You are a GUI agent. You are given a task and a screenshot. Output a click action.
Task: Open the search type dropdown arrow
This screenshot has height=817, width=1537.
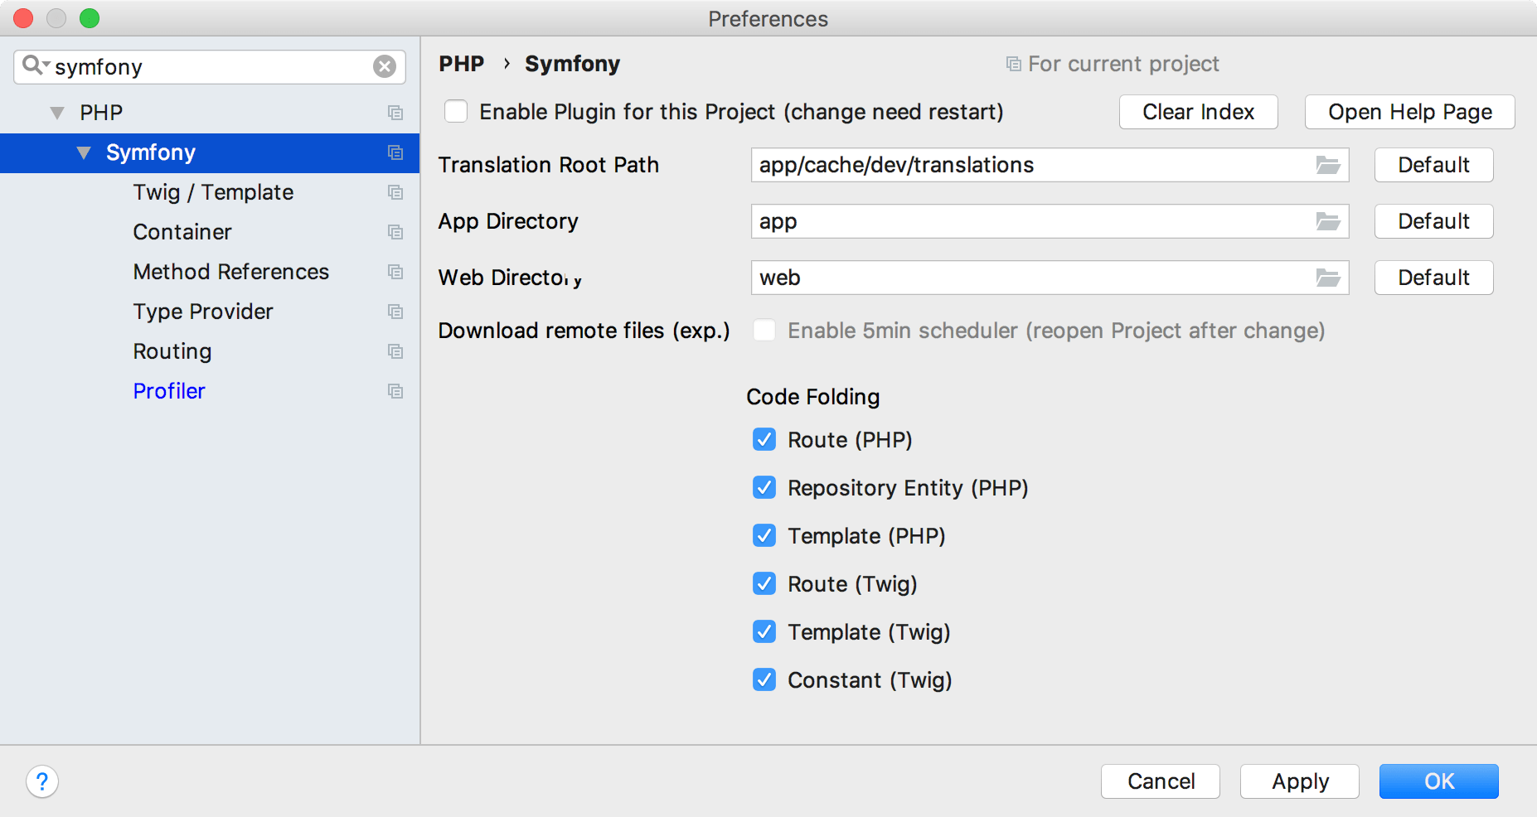pos(46,67)
